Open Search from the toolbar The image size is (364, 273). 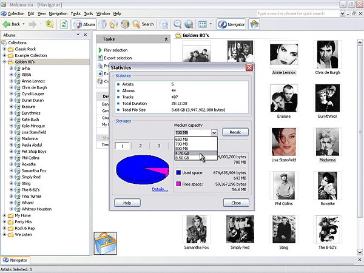(x=144, y=24)
